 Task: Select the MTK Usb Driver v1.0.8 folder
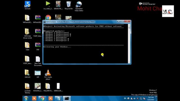click(28, 33)
